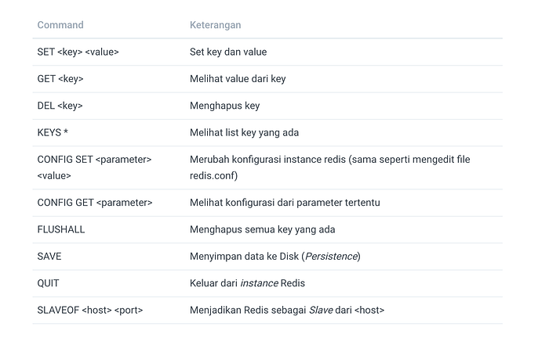Click the DEL <key> command text
This screenshot has width=549, height=338.
60,106
